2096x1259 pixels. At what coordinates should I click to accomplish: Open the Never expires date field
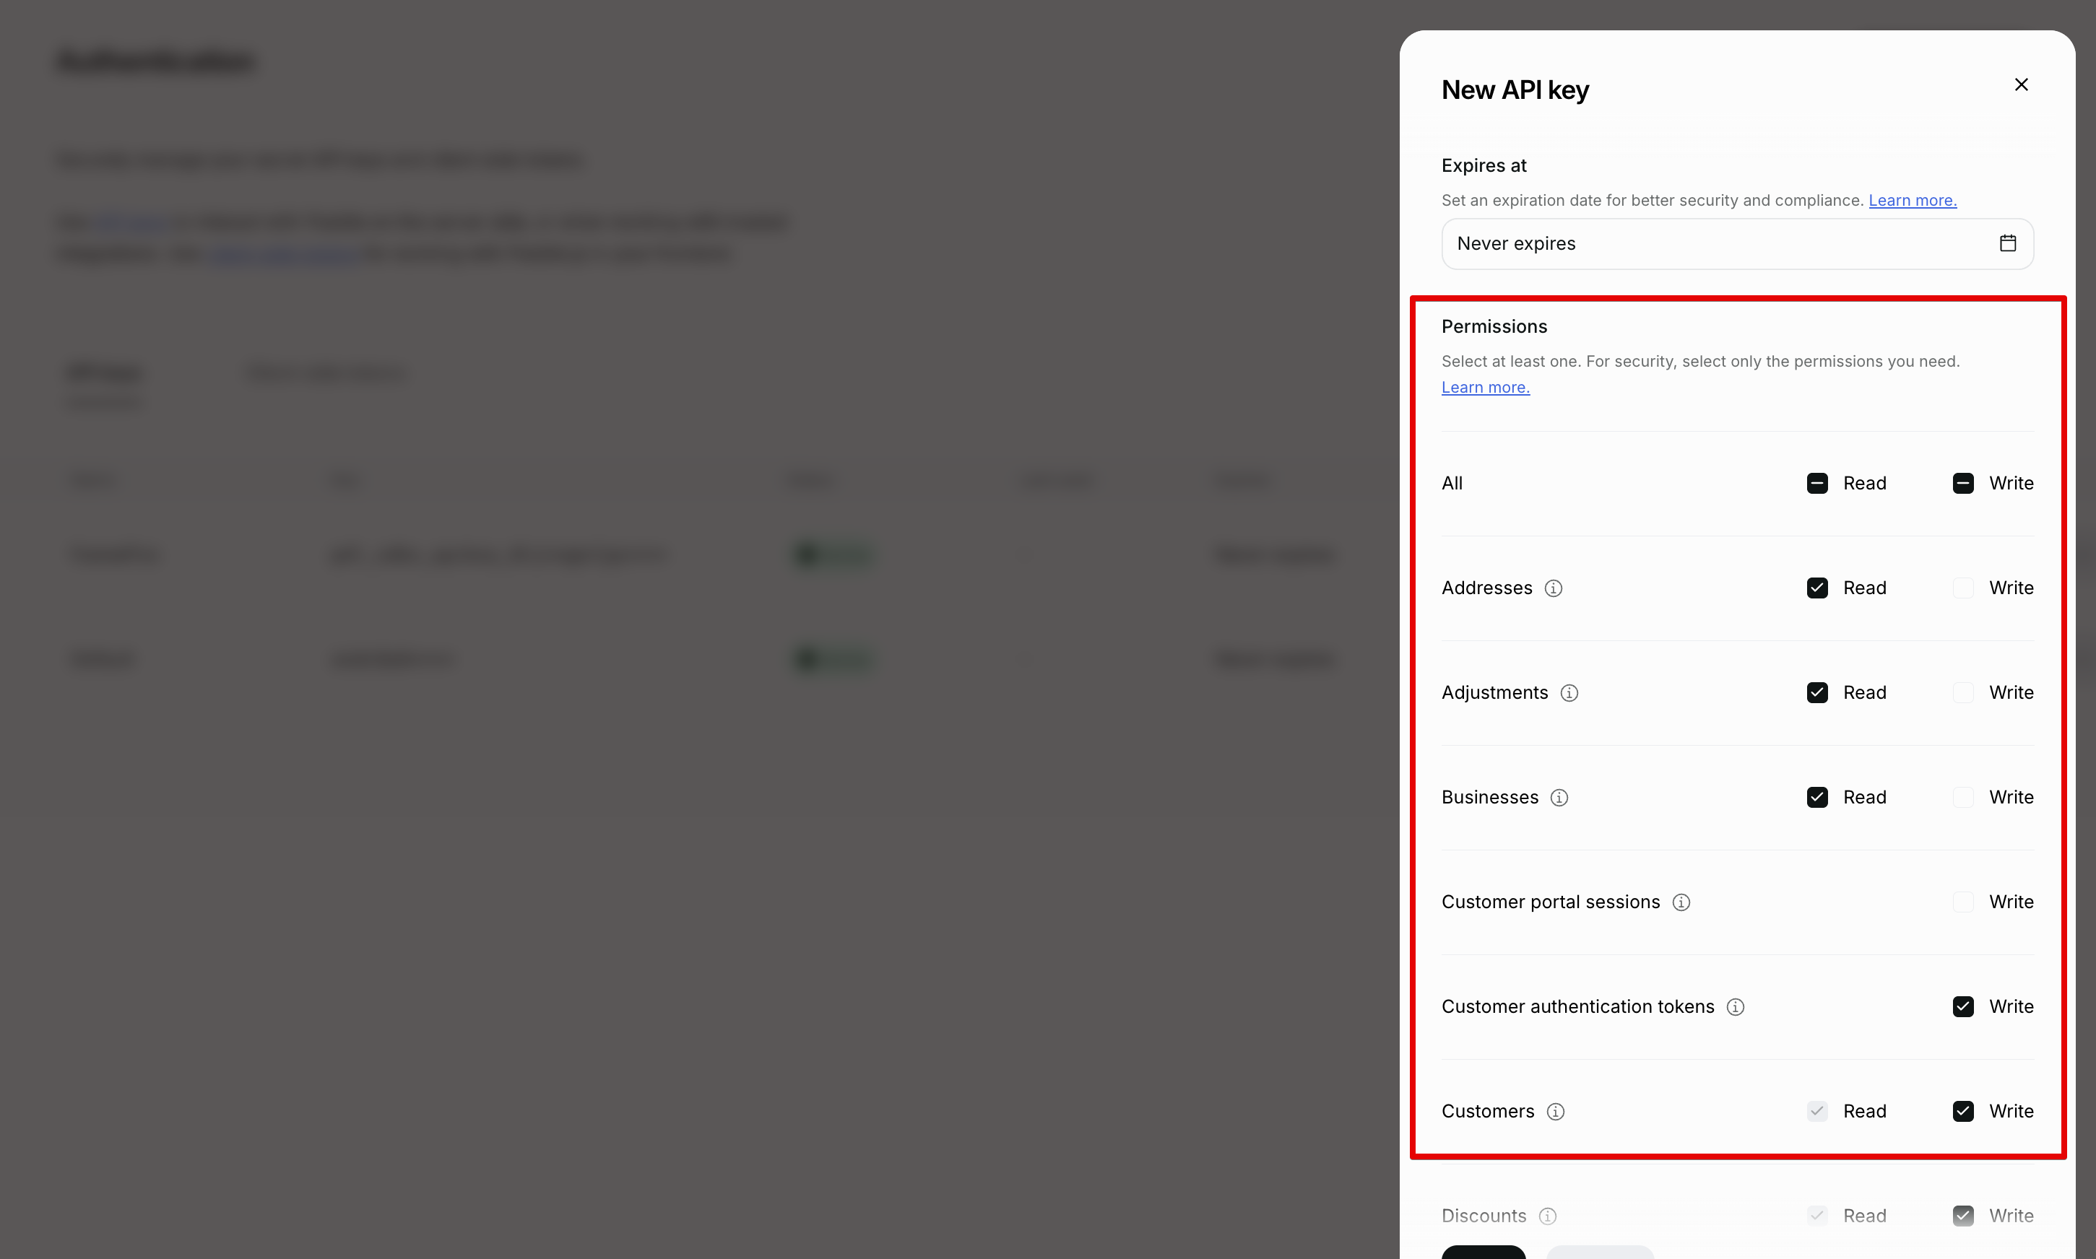[1714, 243]
